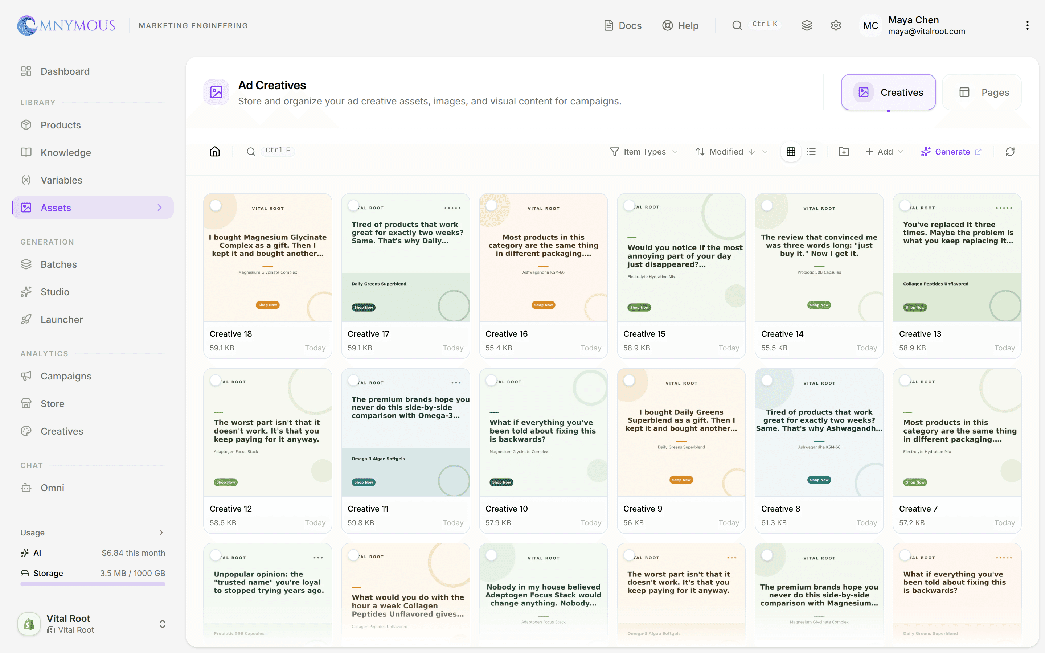Screen dimensions: 1045x653
Task: Click the Generate button
Action: click(x=951, y=152)
